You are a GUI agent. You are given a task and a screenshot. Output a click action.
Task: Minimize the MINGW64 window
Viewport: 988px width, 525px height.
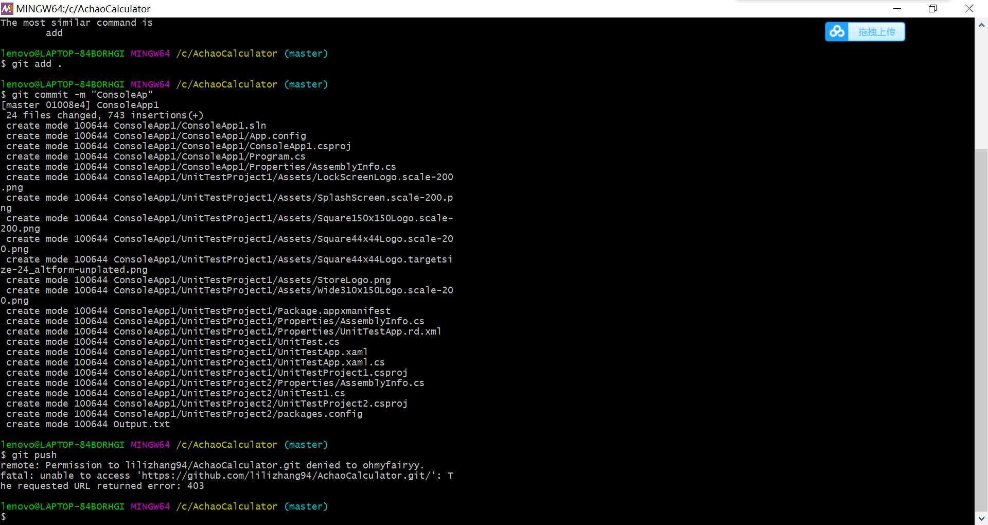tap(897, 9)
